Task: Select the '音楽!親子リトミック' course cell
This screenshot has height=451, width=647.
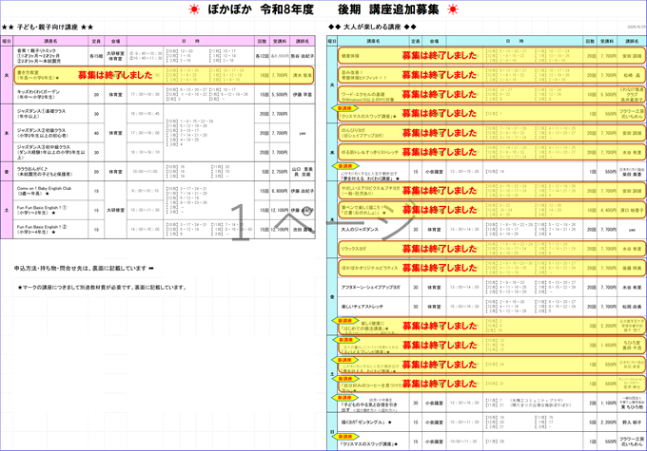Action: click(50, 56)
